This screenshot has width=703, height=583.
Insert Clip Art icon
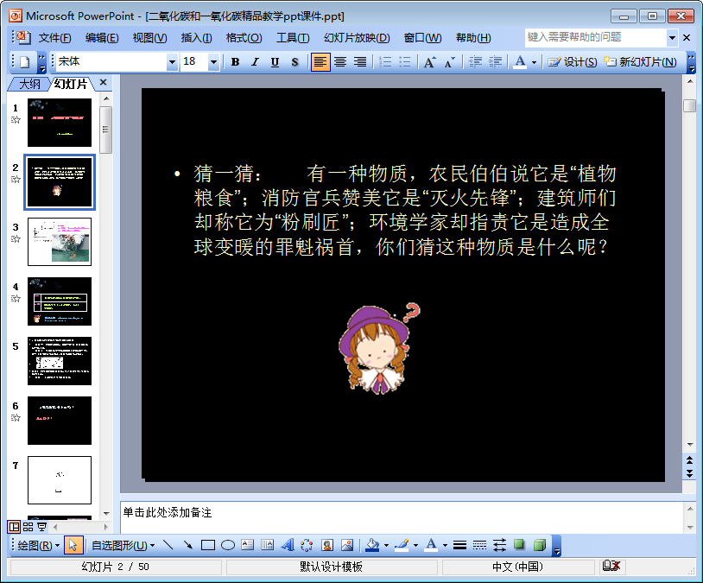327,545
